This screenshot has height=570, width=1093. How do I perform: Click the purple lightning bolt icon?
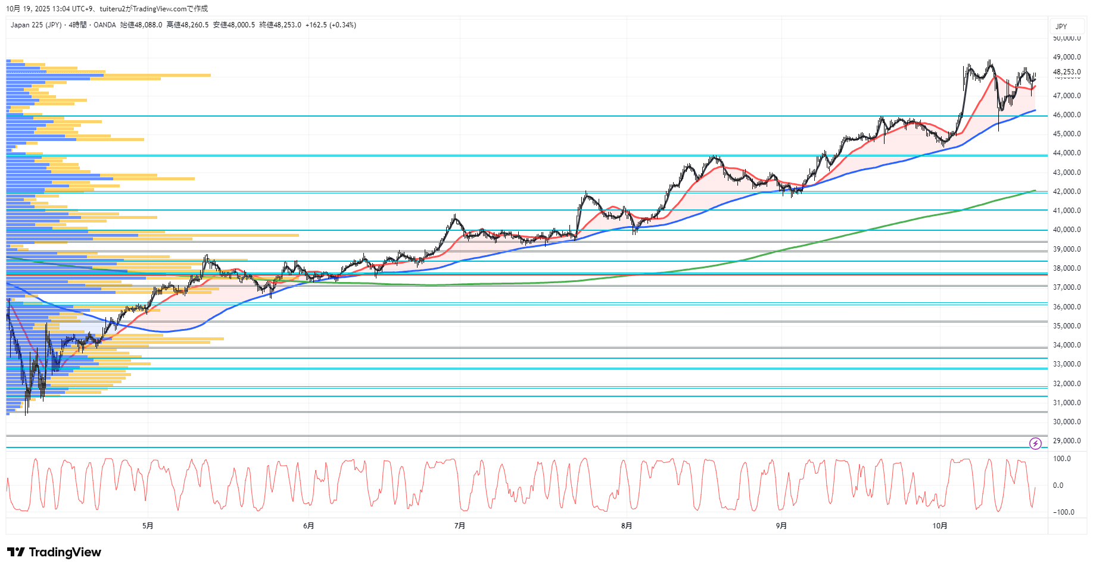[1035, 443]
